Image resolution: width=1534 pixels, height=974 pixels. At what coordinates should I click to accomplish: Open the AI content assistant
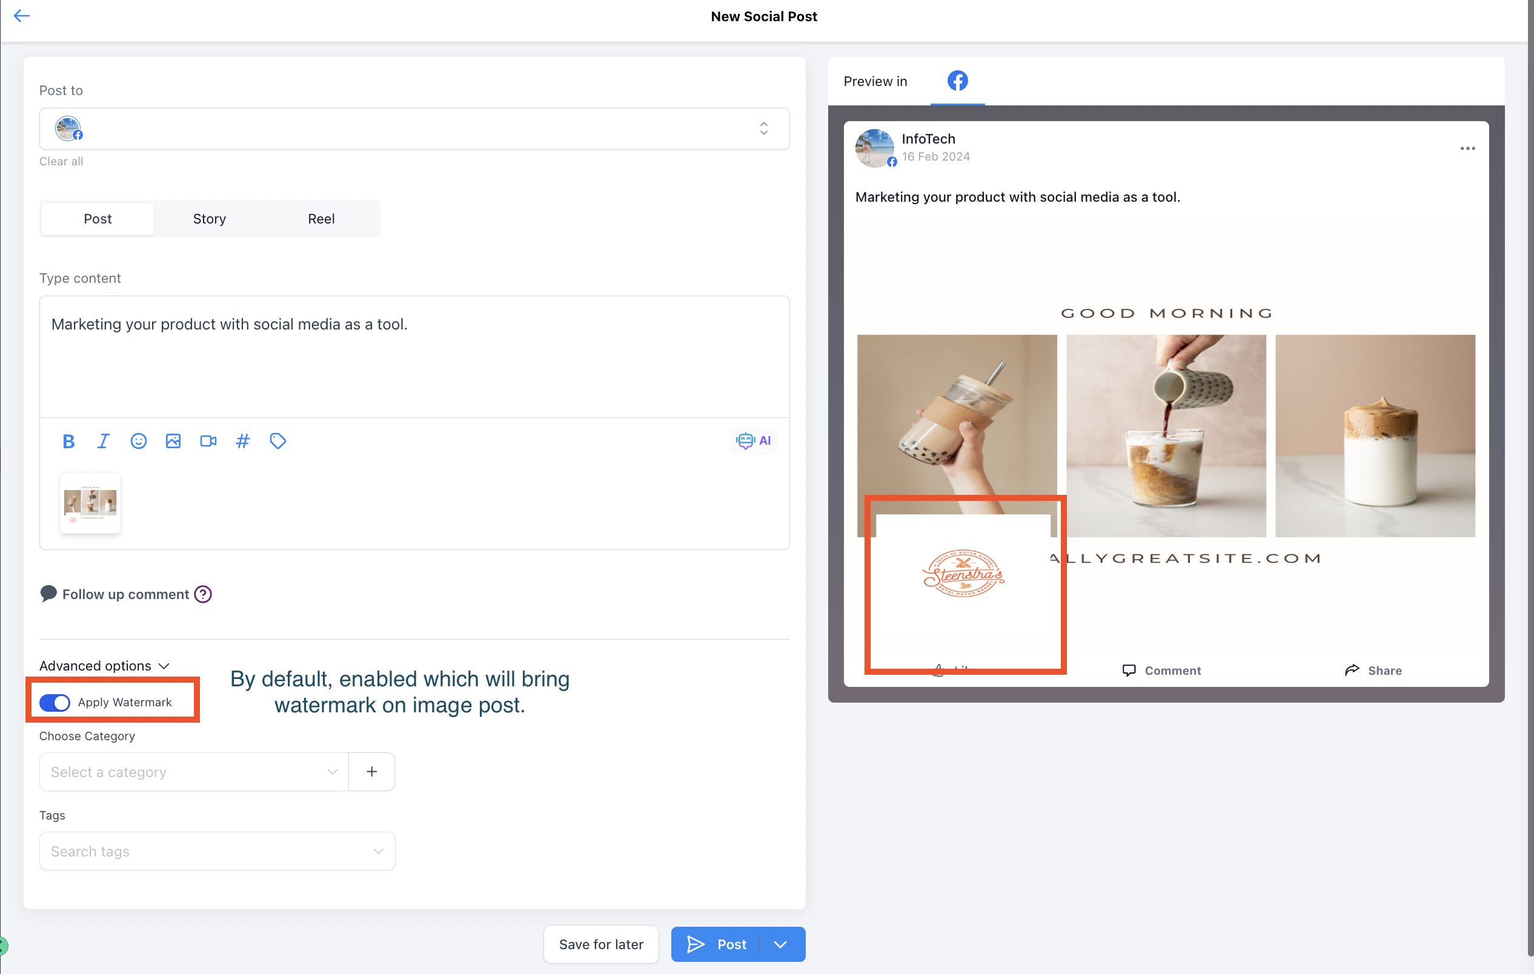click(x=753, y=440)
